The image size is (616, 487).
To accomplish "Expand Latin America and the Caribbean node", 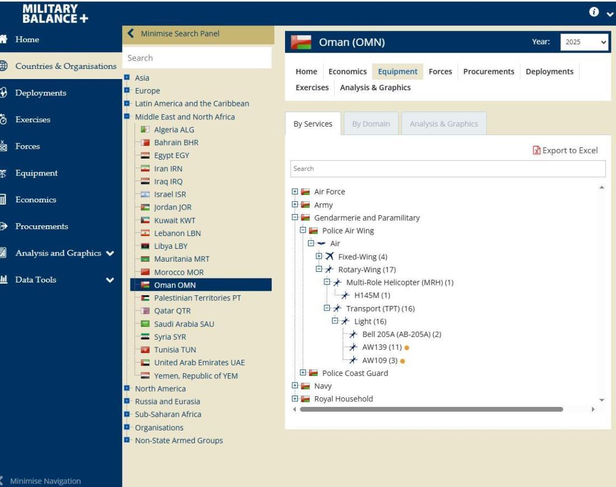I will [x=127, y=103].
